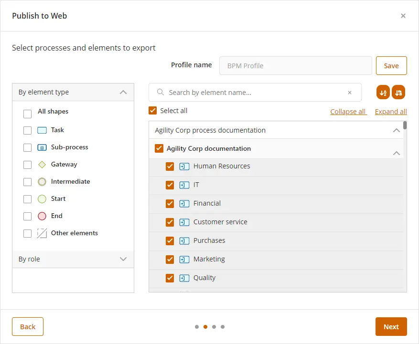419x344 pixels.
Task: Check the Intermediate checkbox
Action: pyautogui.click(x=27, y=182)
